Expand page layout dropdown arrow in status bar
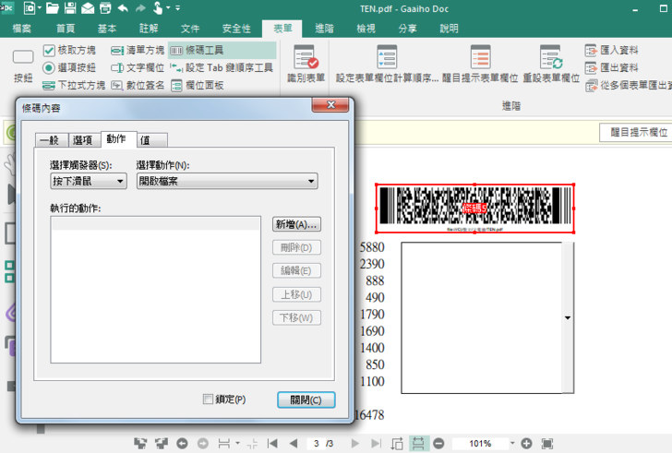672x453 pixels. click(x=238, y=443)
